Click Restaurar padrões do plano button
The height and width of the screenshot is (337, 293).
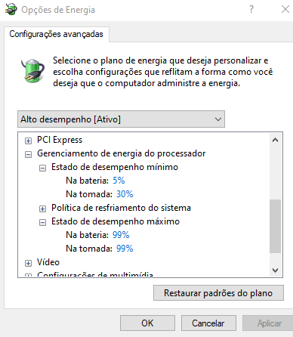pos(218,293)
